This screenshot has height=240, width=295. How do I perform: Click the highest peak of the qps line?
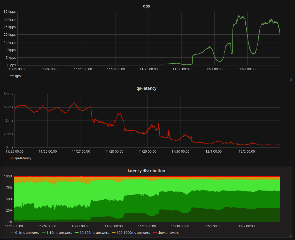pos(239,16)
